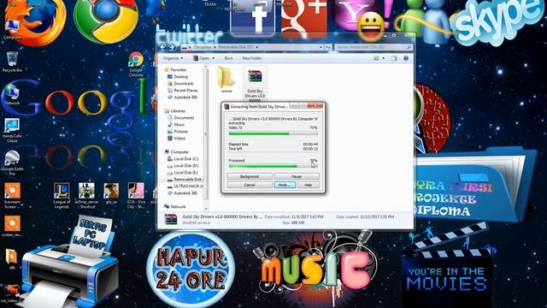Select Removable Disk in the navigation pane

tap(185, 179)
